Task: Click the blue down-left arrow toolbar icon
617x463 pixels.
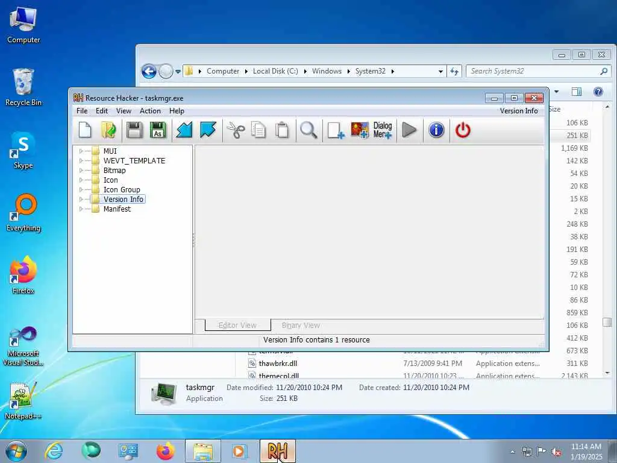Action: click(184, 130)
